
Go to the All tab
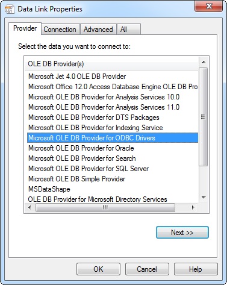pyautogui.click(x=129, y=30)
